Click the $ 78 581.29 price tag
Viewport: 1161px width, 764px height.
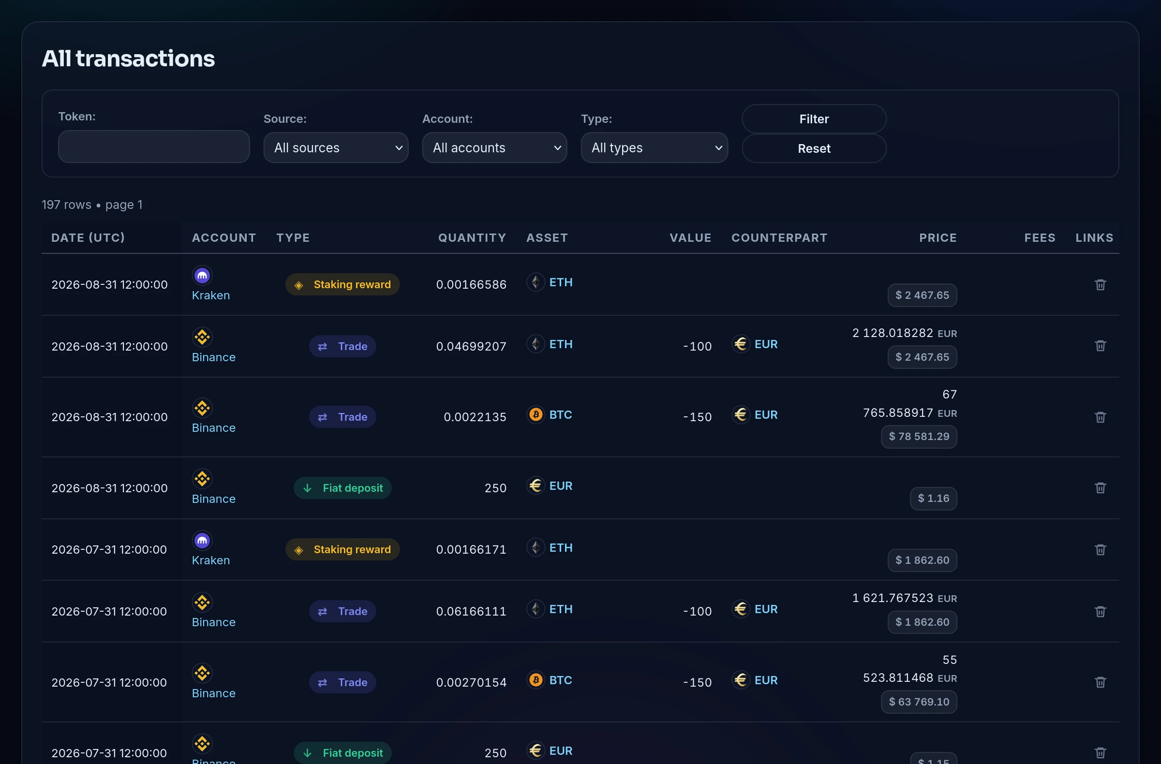click(919, 437)
